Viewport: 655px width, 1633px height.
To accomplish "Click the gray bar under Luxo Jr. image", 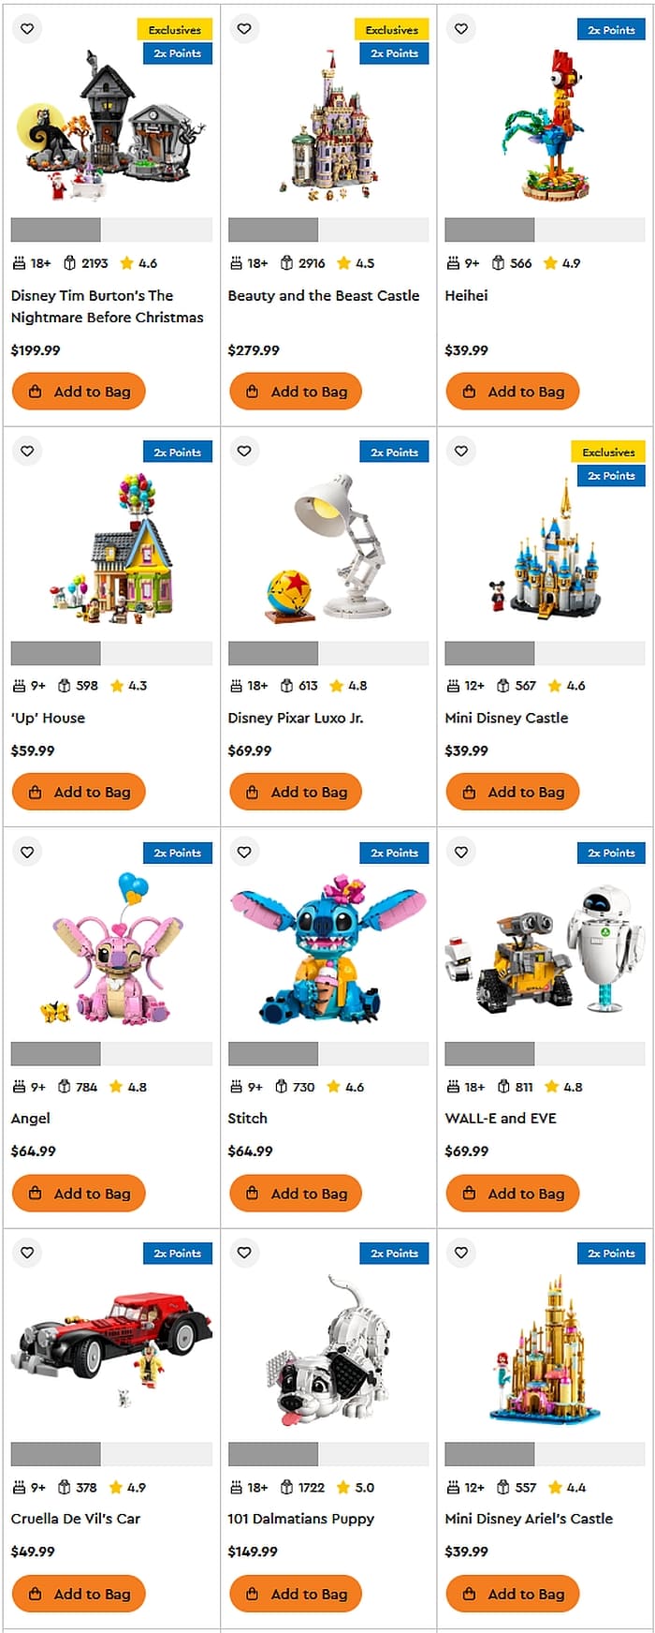I will [328, 653].
